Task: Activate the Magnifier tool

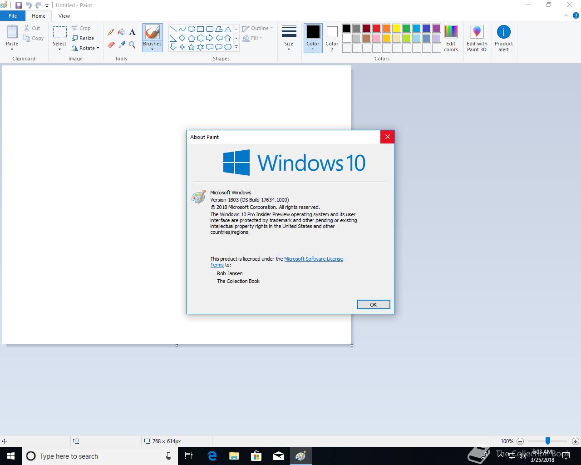Action: click(x=132, y=45)
